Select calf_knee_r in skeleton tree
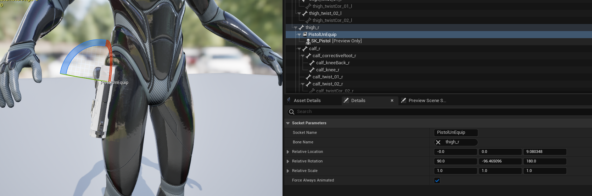 [328, 70]
